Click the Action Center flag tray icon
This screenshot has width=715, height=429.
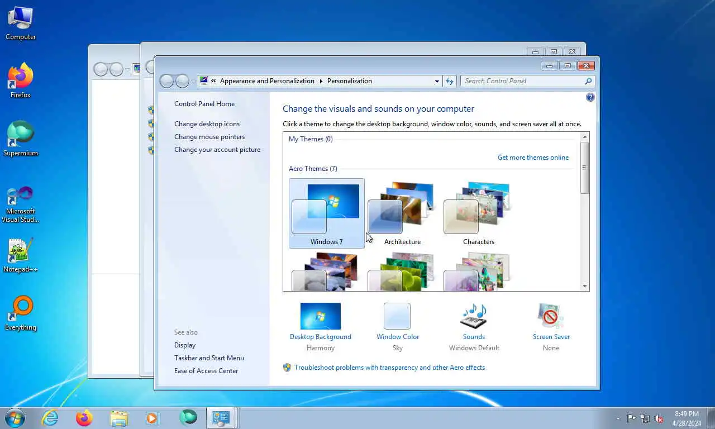[631, 418]
